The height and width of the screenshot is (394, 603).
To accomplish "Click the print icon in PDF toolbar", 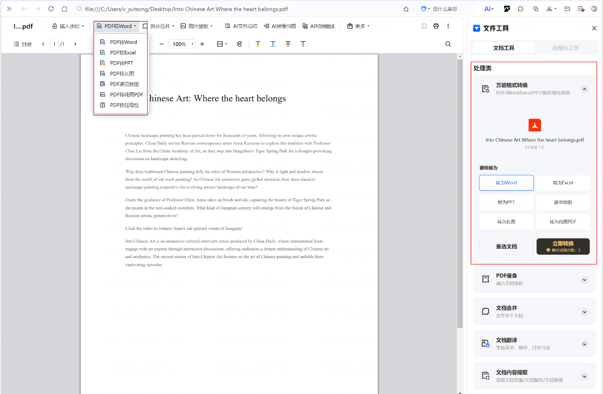I will 436,26.
